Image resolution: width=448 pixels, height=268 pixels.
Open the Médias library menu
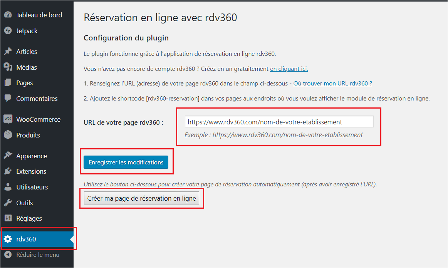coord(27,67)
